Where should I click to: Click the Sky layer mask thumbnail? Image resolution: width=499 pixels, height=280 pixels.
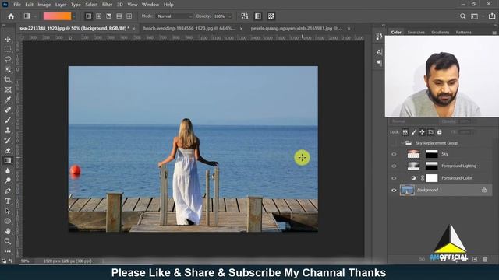[x=432, y=154]
